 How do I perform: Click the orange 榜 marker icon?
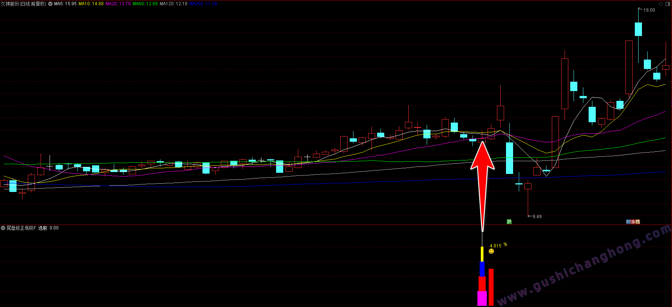[x=637, y=222]
